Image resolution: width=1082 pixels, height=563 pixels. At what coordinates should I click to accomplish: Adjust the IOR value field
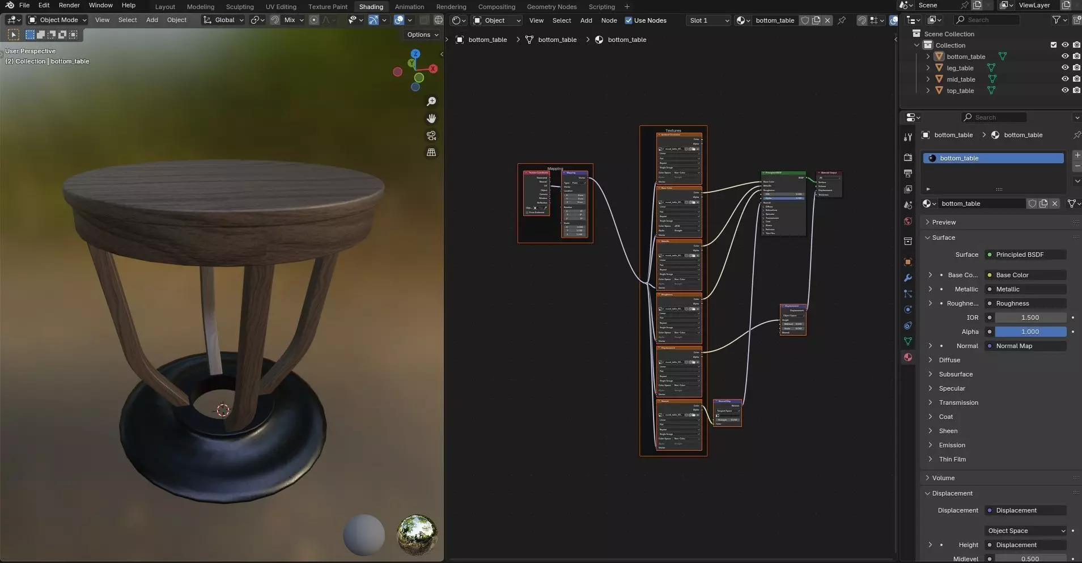point(1030,318)
